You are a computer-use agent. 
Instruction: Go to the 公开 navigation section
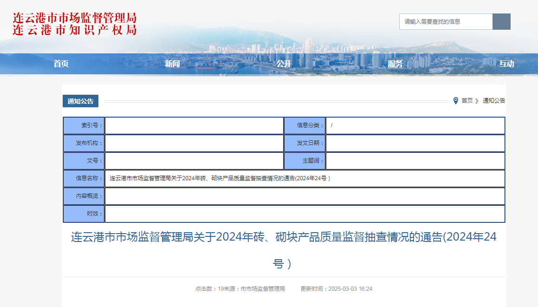(x=284, y=64)
